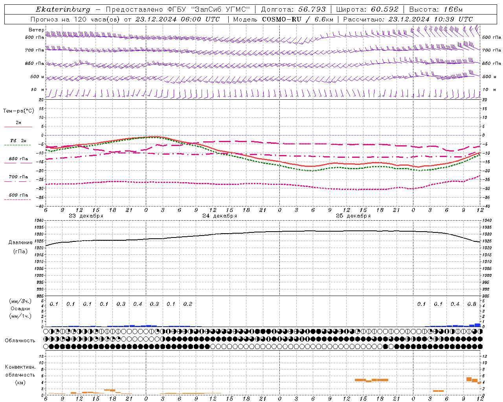Screen dimensions: 503x402
Task: Click the '(км)' unit under convective cloudiness
Action: coord(20,382)
